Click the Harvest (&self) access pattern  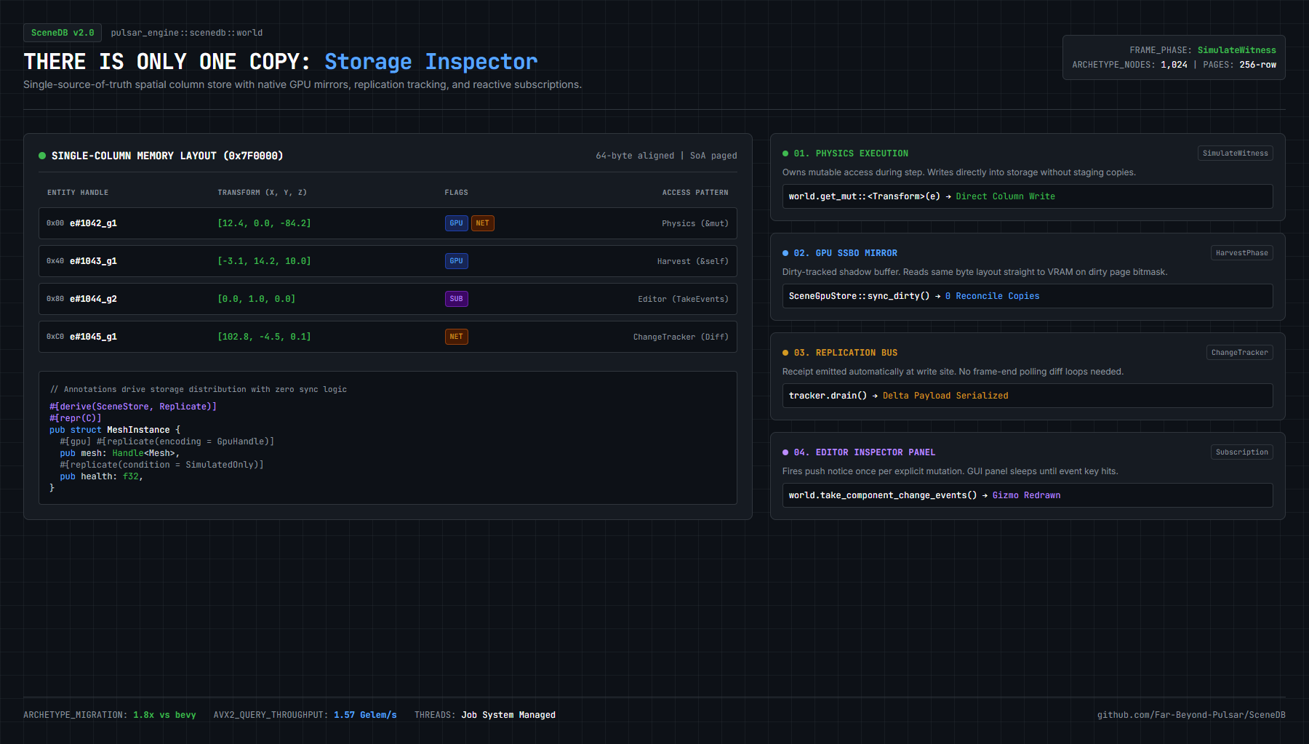point(693,261)
